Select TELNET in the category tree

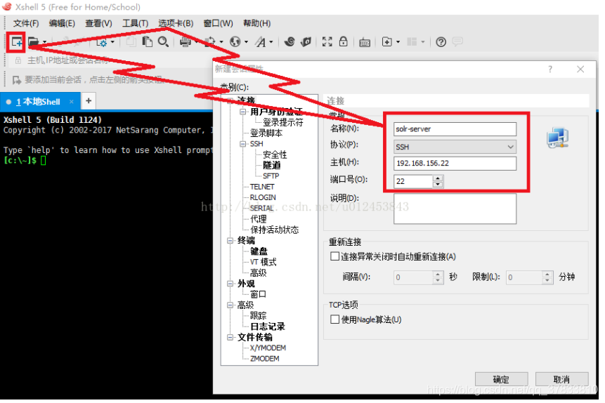[262, 187]
